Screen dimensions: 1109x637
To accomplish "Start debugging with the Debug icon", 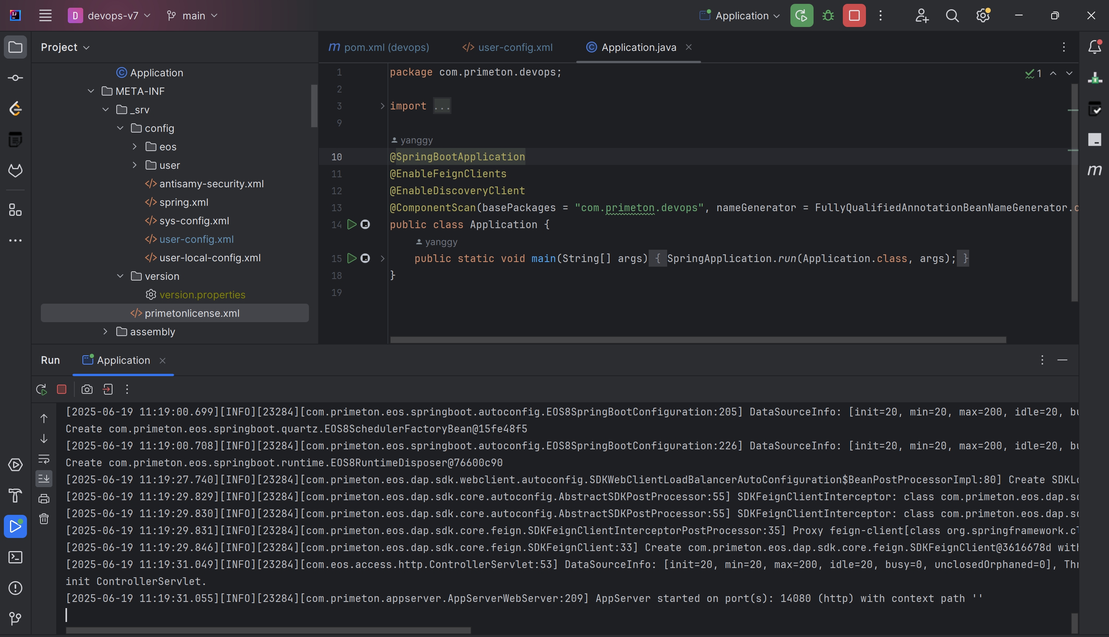I will pyautogui.click(x=828, y=15).
